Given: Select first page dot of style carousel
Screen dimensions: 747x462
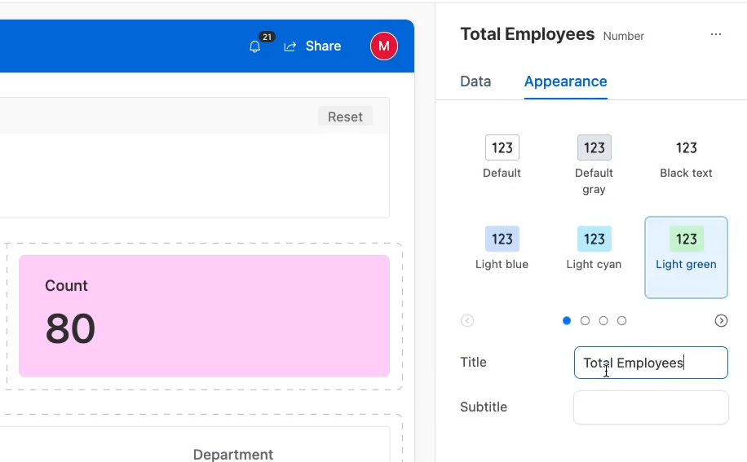Looking at the screenshot, I should 567,321.
